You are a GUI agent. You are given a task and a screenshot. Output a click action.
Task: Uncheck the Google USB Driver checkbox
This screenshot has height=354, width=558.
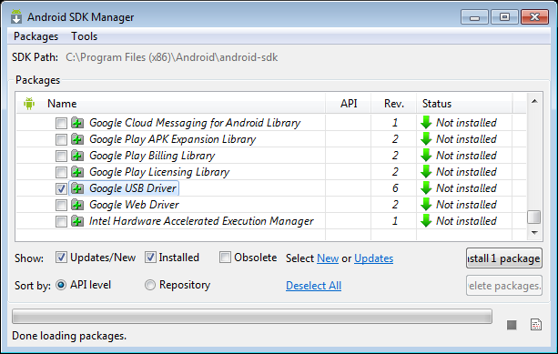(x=61, y=188)
